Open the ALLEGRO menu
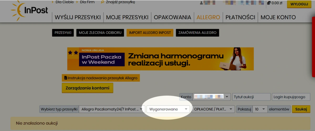Viewport: 315px width, 131px height. [x=208, y=17]
